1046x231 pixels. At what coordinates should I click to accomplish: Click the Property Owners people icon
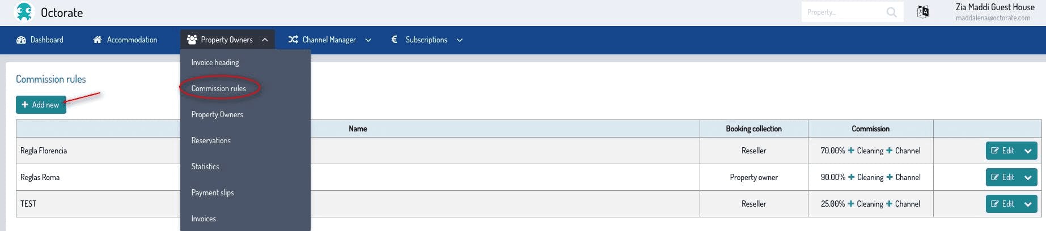coord(192,40)
